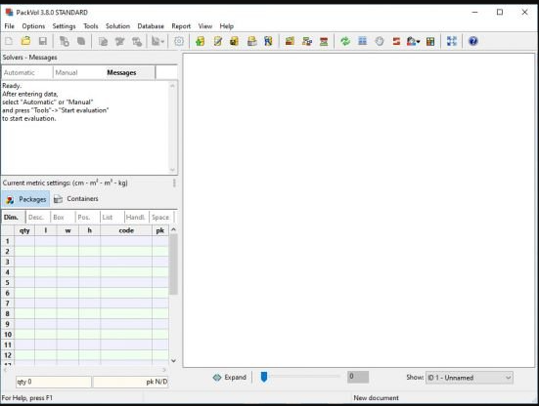Open the dropdown arrow on the red-blue toolbar icon
Viewport: 539px width, 406px height.
point(419,42)
